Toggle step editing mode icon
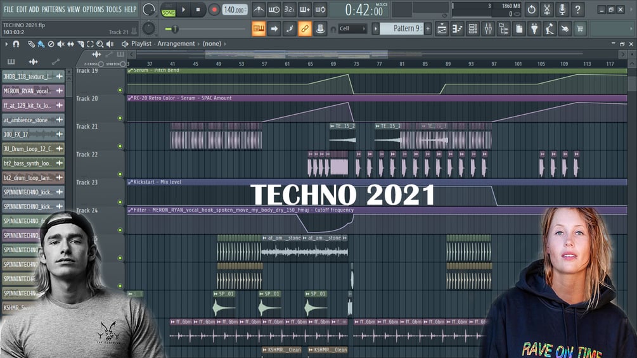The height and width of the screenshot is (358, 637). [290, 29]
